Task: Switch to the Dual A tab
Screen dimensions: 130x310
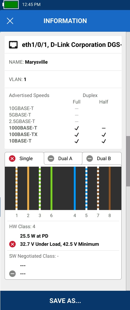Action: click(x=63, y=159)
